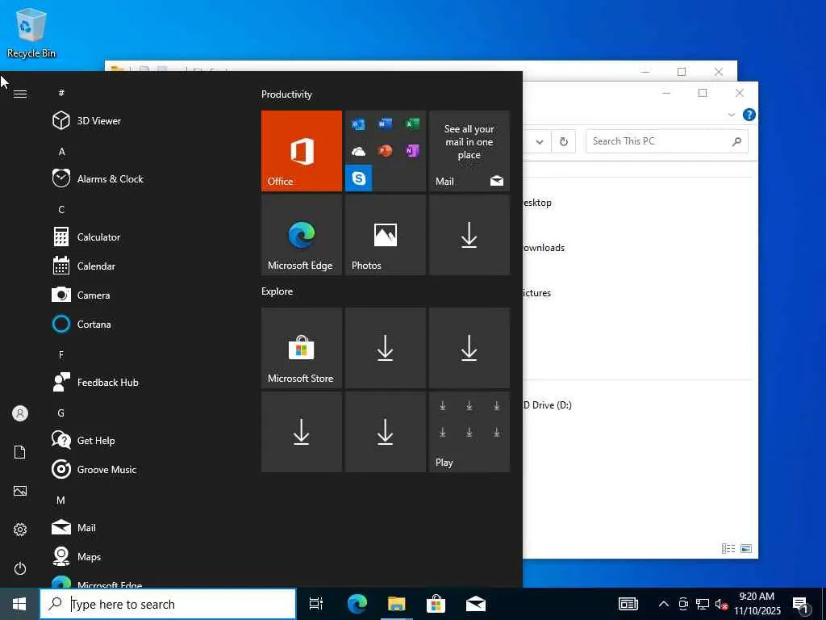
Task: Open Word from the Office tile group
Action: 385,124
